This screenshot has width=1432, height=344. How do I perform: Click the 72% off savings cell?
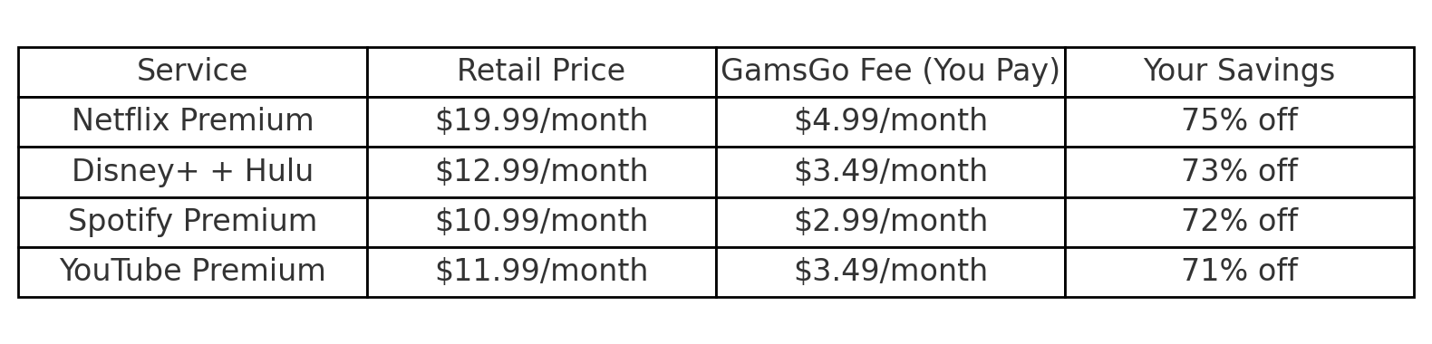tap(1239, 222)
